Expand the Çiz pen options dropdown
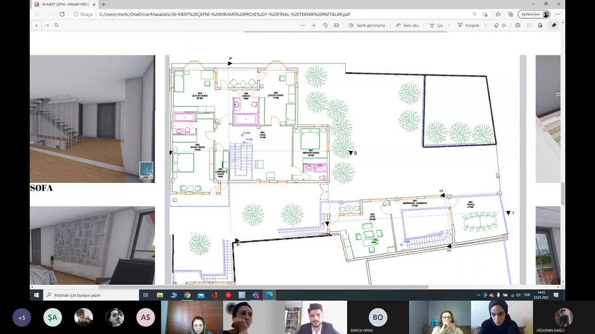 tap(449, 26)
